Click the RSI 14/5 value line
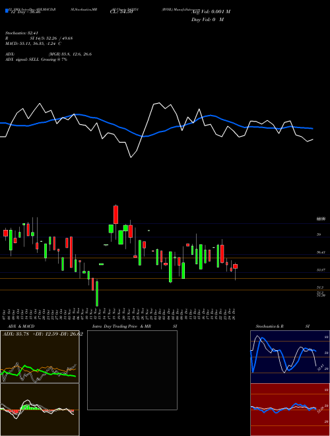The height and width of the screenshot is (436, 330). pos(39,38)
